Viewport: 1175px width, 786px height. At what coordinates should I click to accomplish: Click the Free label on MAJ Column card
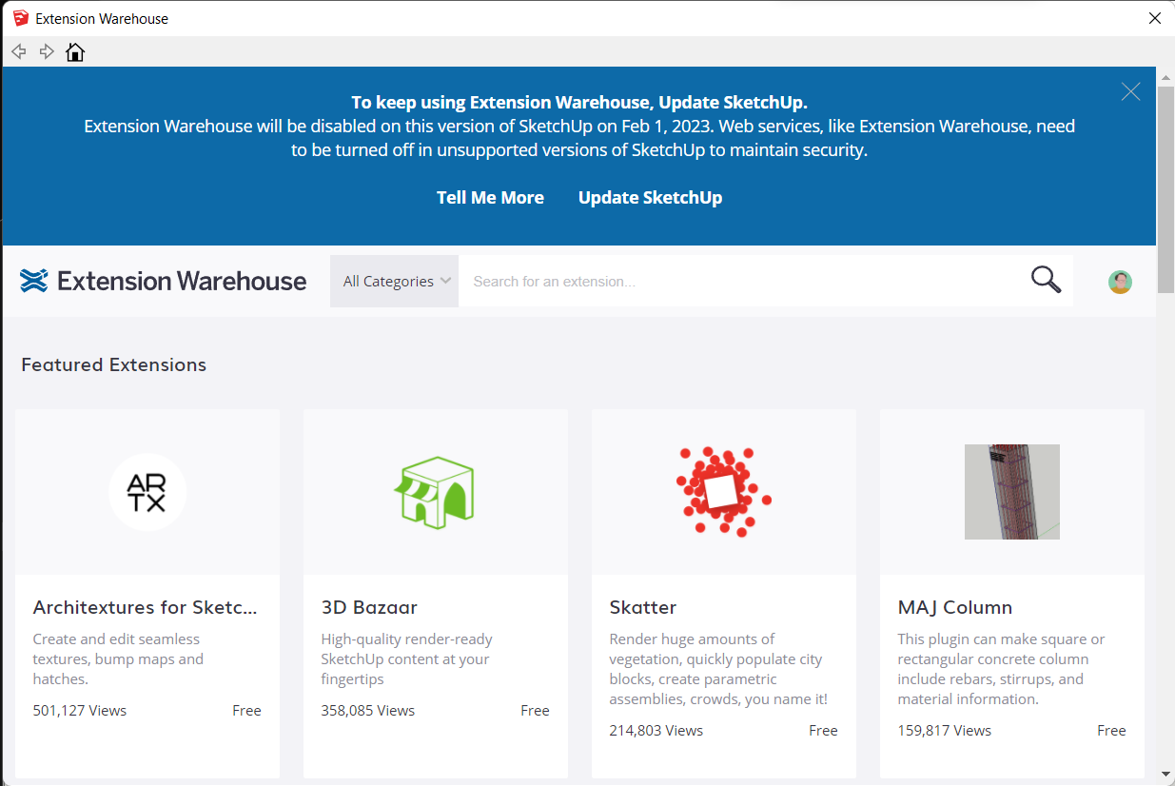[x=1111, y=731]
